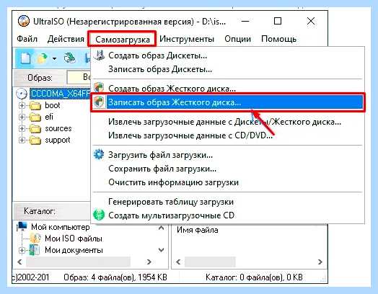Click the gear icon beside Загрузить файл загрузки
This screenshot has width=378, height=294.
tap(99, 154)
